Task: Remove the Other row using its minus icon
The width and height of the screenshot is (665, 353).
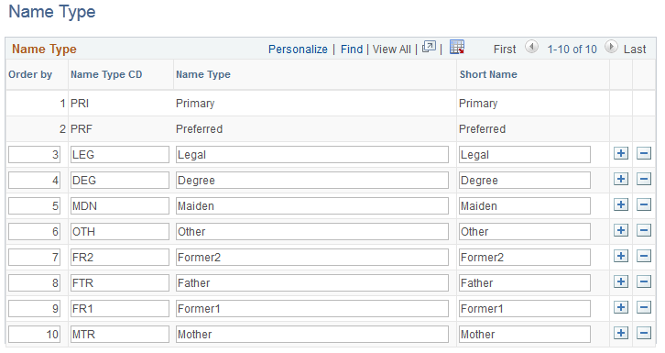Action: coord(644,230)
